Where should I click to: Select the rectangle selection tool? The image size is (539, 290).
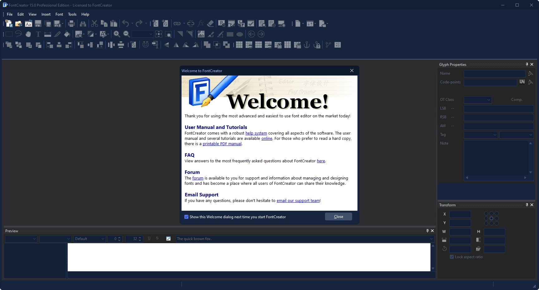(9, 34)
